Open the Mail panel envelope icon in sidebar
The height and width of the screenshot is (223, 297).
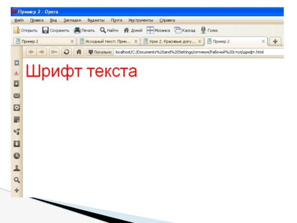(x=17, y=96)
